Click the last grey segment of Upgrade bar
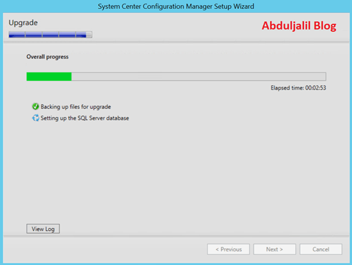The image size is (352, 265). [89, 35]
